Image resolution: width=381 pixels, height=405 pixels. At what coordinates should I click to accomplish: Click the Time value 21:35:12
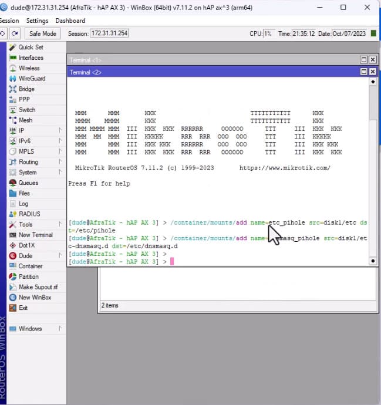click(304, 33)
